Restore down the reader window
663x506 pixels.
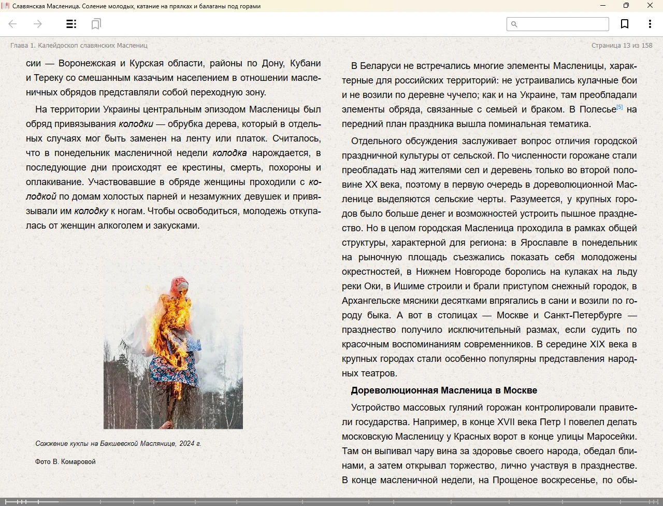coord(626,6)
